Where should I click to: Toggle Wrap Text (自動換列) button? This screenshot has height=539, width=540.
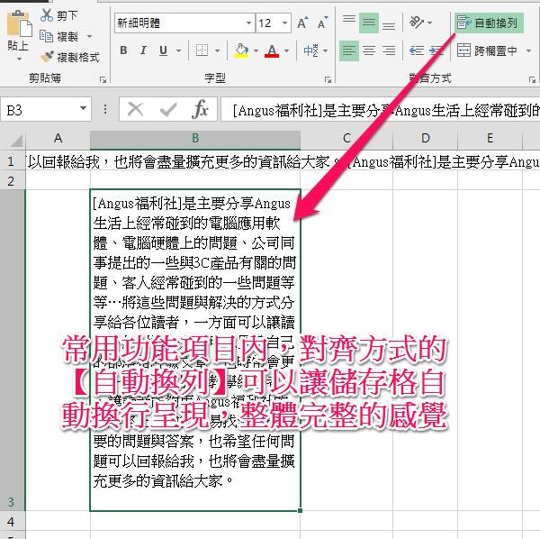coord(489,23)
